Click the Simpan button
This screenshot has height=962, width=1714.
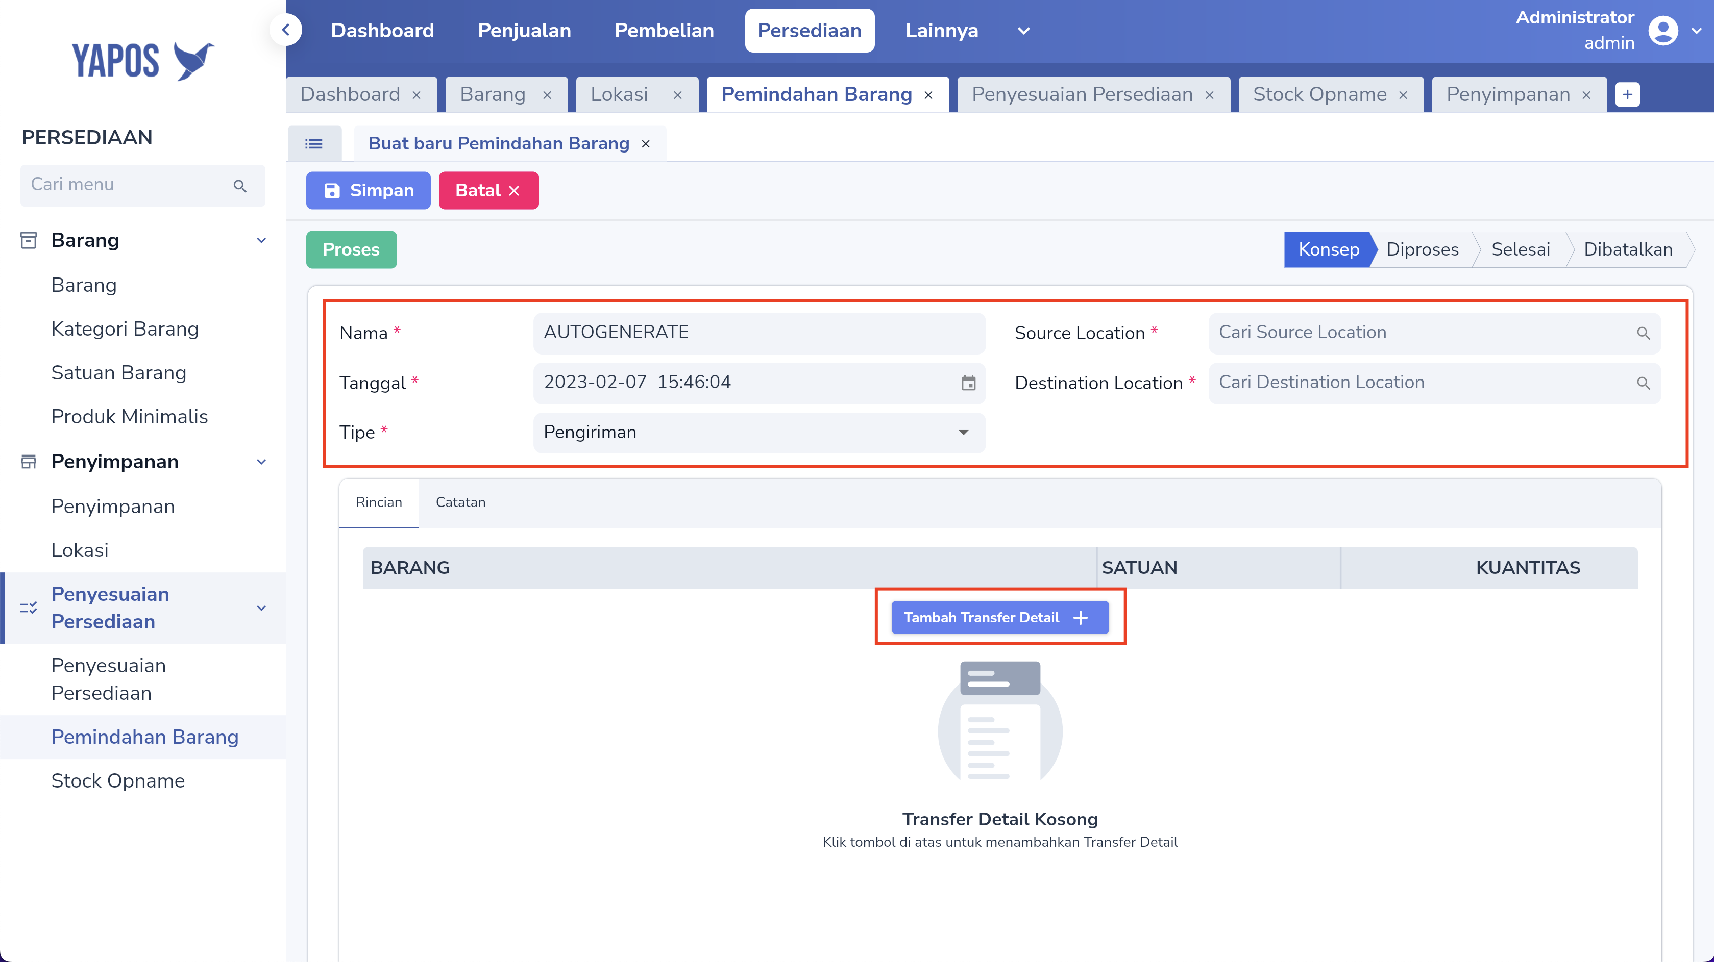pyautogui.click(x=368, y=191)
